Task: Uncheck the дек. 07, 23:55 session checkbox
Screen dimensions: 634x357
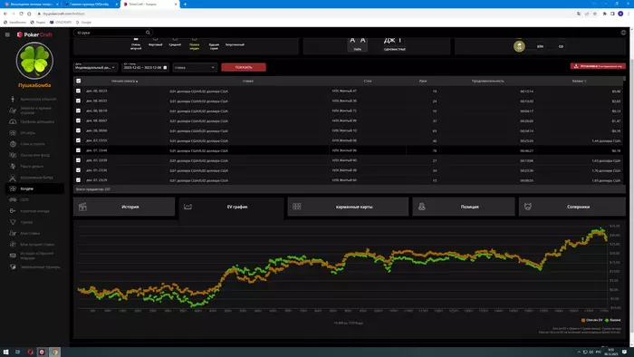Action: tap(79, 140)
